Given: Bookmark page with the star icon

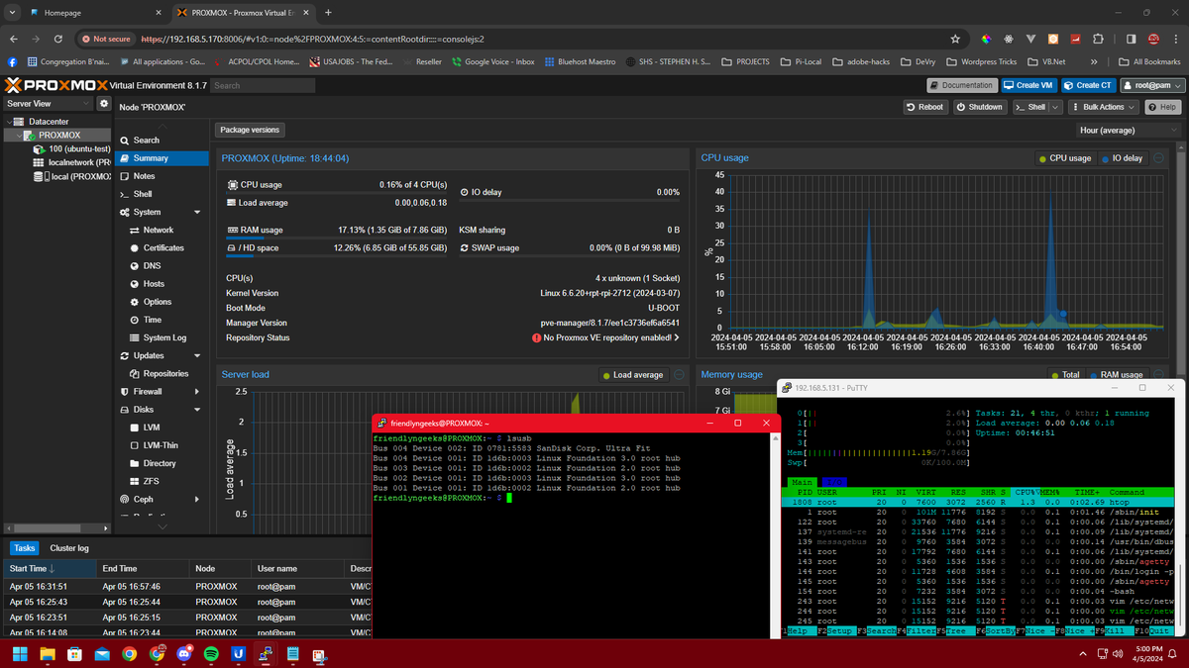Looking at the screenshot, I should coord(955,39).
